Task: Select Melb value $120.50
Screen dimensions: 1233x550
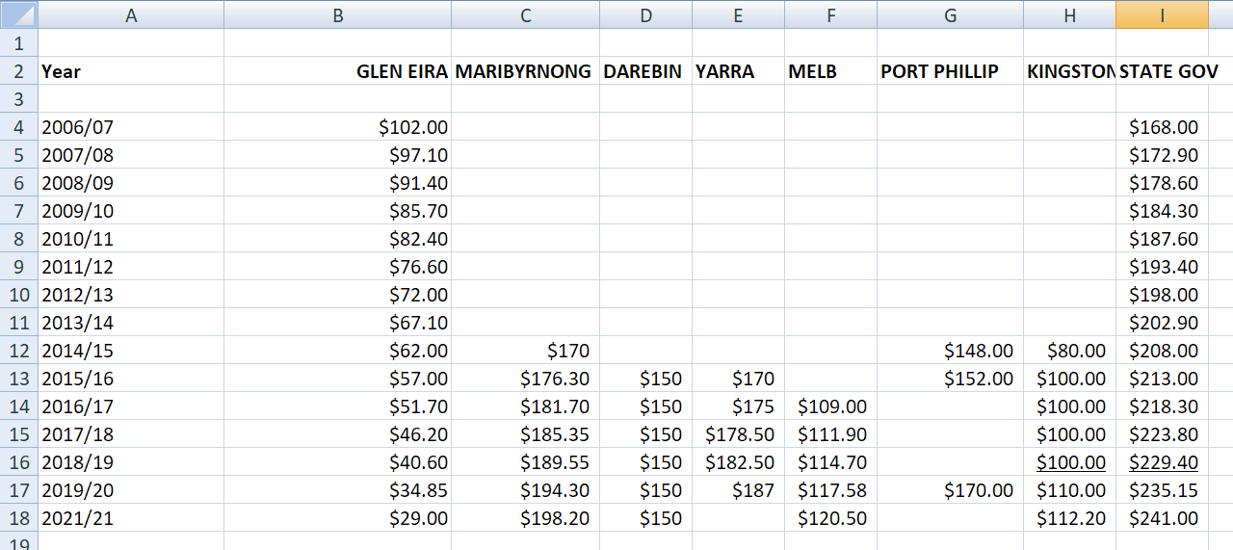Action: [832, 518]
